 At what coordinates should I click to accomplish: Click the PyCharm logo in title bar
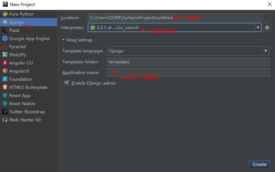[5, 4]
